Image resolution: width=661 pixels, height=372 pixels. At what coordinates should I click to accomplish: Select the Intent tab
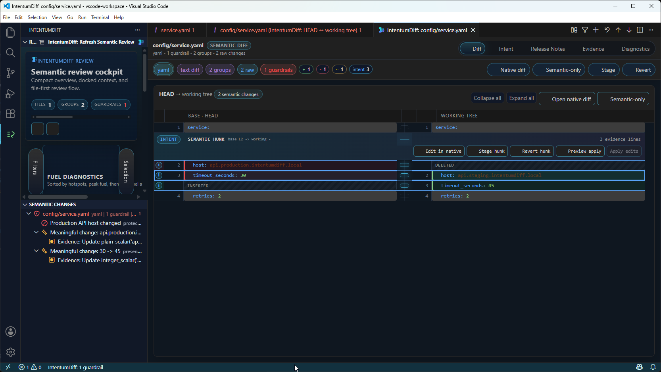[x=506, y=49]
